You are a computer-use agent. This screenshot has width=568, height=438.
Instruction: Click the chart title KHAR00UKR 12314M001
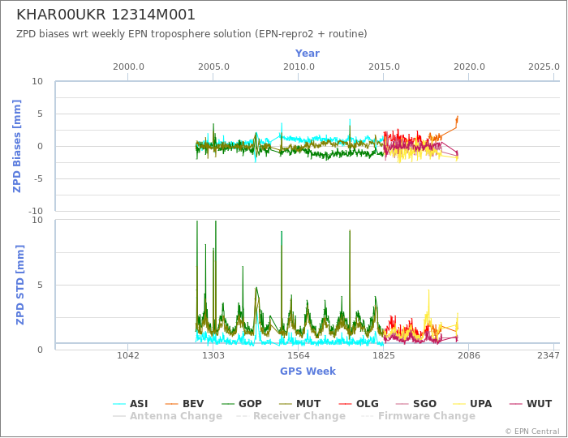[x=105, y=15]
